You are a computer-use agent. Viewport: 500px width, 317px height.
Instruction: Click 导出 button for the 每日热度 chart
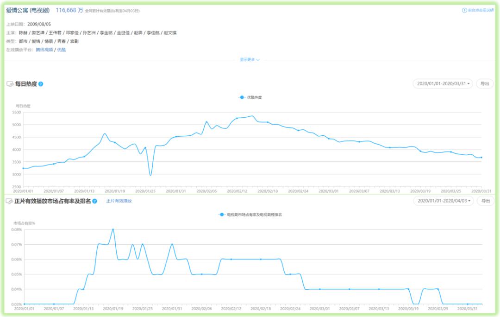pos(485,83)
